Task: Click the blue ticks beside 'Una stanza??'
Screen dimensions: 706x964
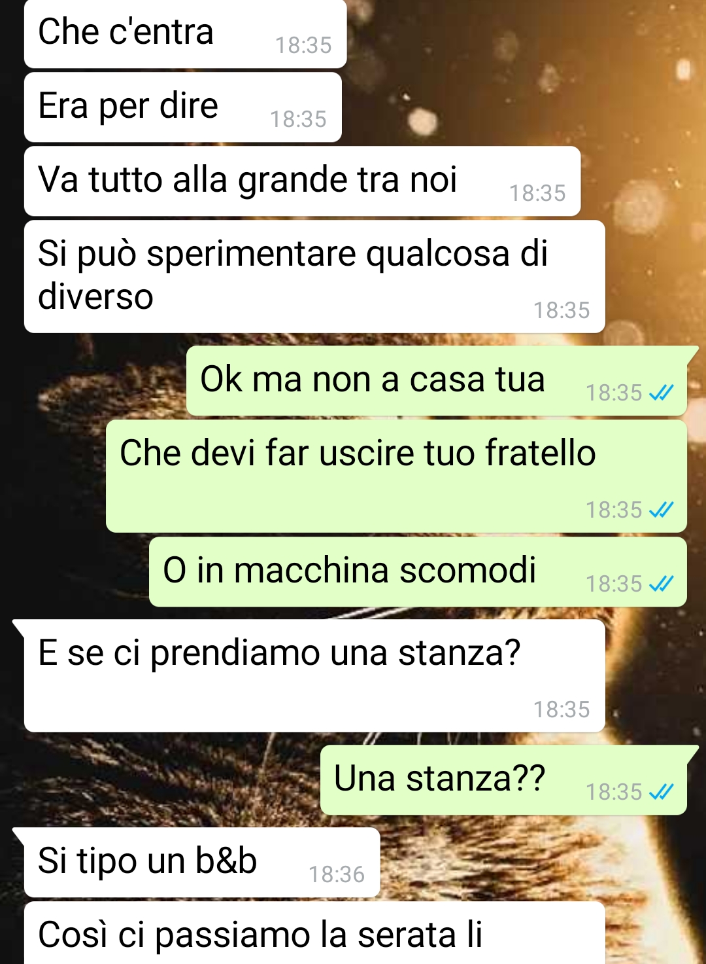Action: 661,792
